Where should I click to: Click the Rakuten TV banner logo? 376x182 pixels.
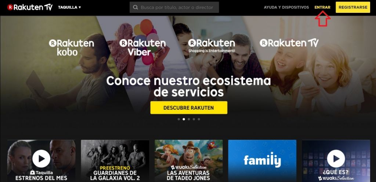[289, 43]
